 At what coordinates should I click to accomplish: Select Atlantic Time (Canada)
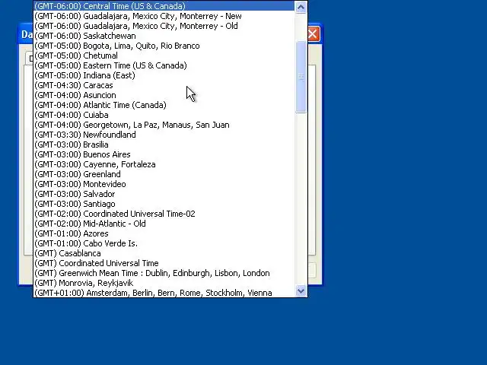[164, 105]
